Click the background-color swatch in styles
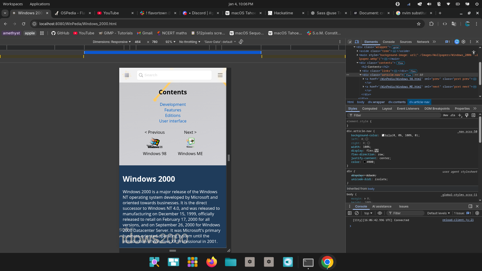 [x=383, y=135]
